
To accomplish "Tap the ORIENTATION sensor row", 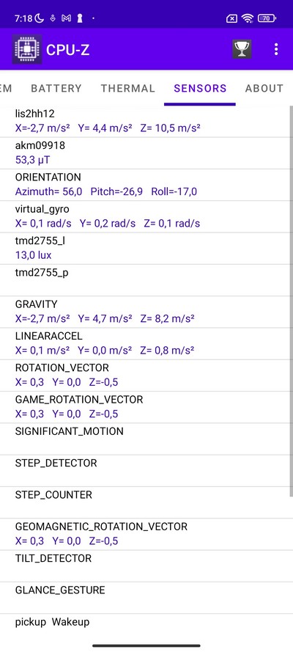I will point(145,185).
